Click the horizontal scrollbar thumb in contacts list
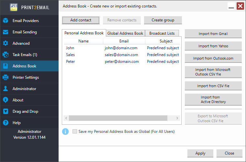Viewport: 246px width, 162px height. [x=118, y=118]
